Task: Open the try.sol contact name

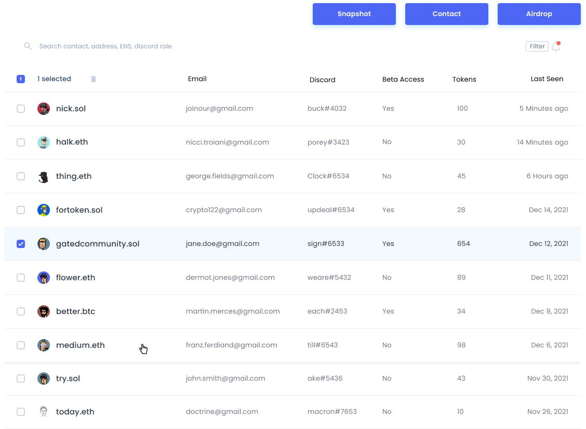Action: pos(68,379)
